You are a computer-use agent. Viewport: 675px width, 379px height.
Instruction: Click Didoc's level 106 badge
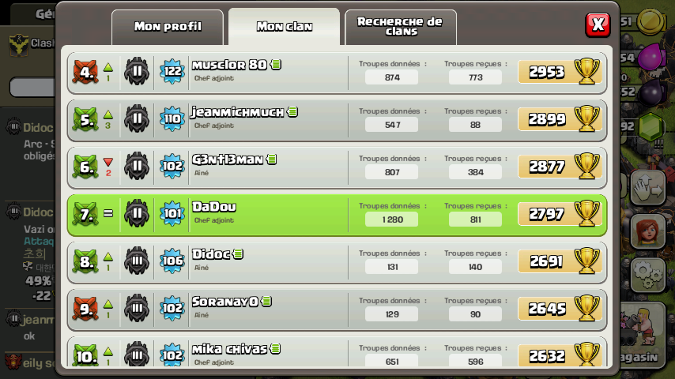pos(172,261)
